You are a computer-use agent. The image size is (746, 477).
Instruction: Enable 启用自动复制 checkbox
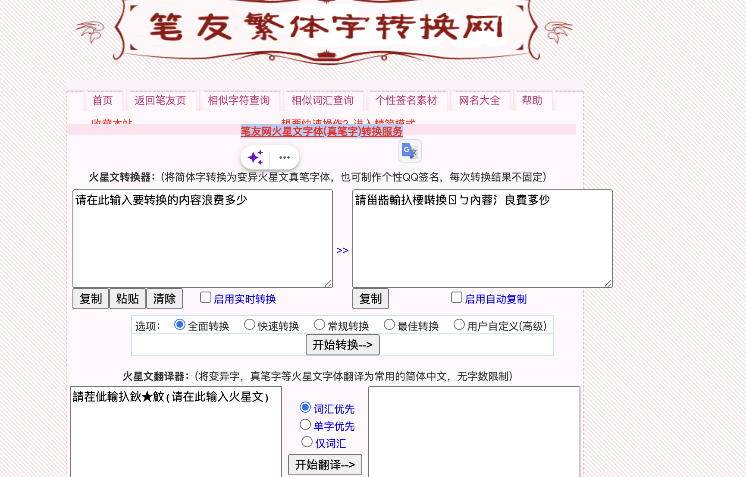click(456, 297)
